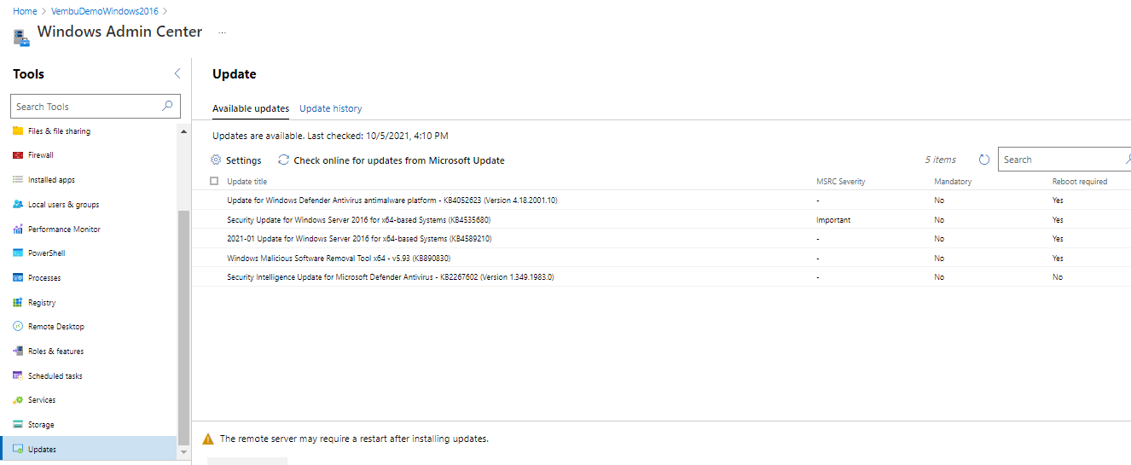Open Remote Desktop tool label

[56, 327]
